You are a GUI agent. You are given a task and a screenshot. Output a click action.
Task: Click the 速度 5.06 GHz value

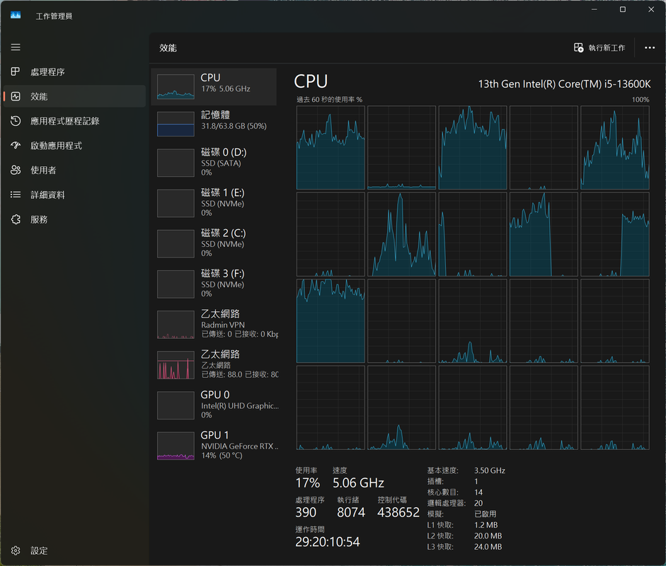(358, 483)
